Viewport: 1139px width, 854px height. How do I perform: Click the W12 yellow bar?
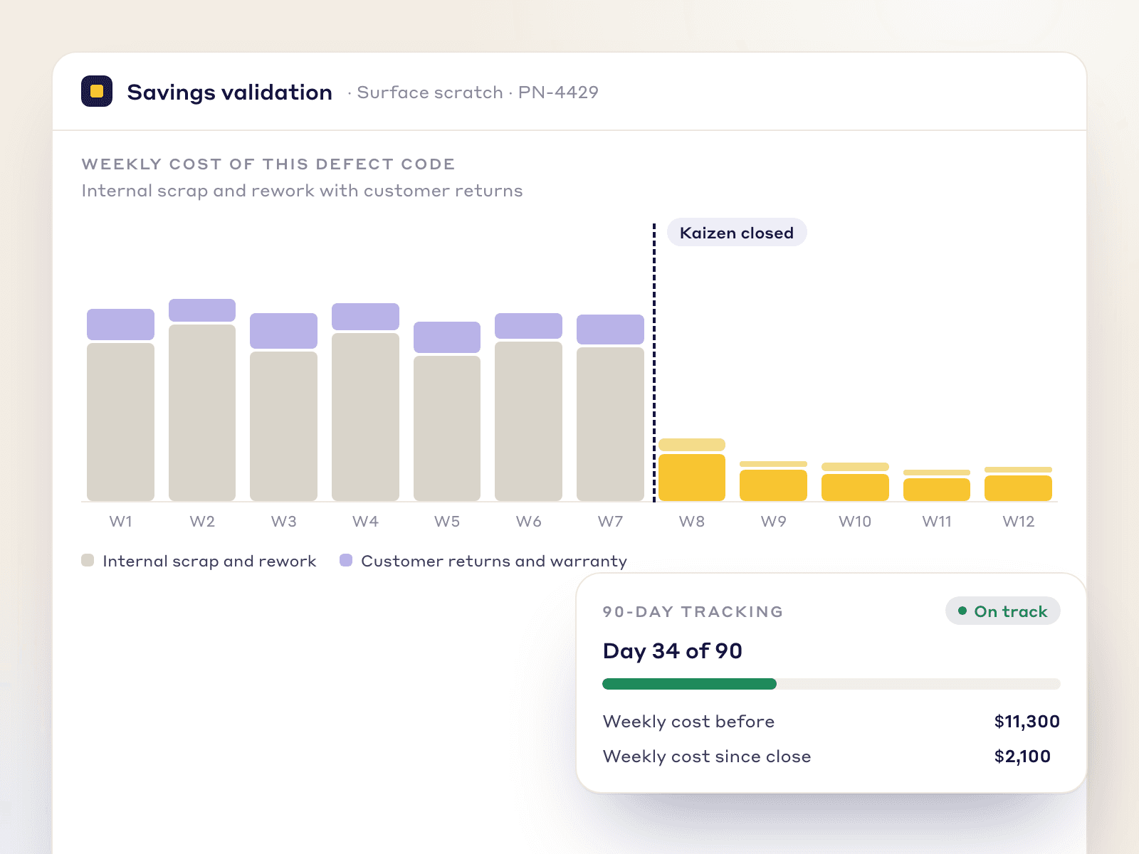pyautogui.click(x=1018, y=488)
